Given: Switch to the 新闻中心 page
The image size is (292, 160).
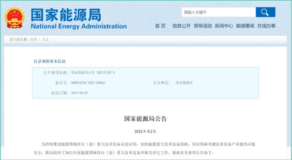Looking at the screenshot, I should pyautogui.click(x=224, y=26).
